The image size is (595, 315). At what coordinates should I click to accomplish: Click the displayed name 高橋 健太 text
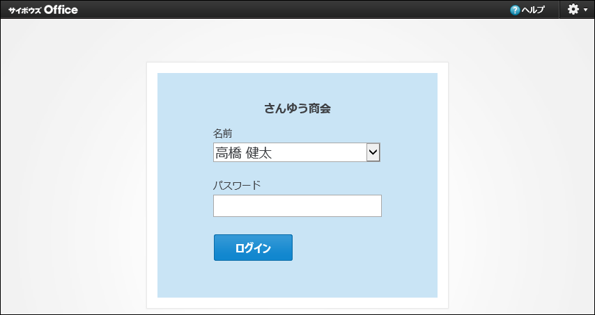click(243, 153)
